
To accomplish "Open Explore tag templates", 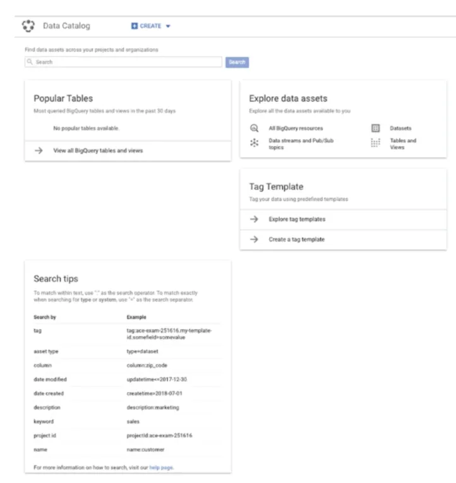I will pos(297,219).
